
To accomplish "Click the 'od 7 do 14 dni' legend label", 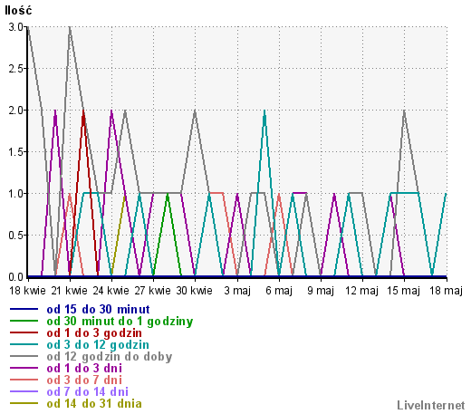I will (88, 391).
